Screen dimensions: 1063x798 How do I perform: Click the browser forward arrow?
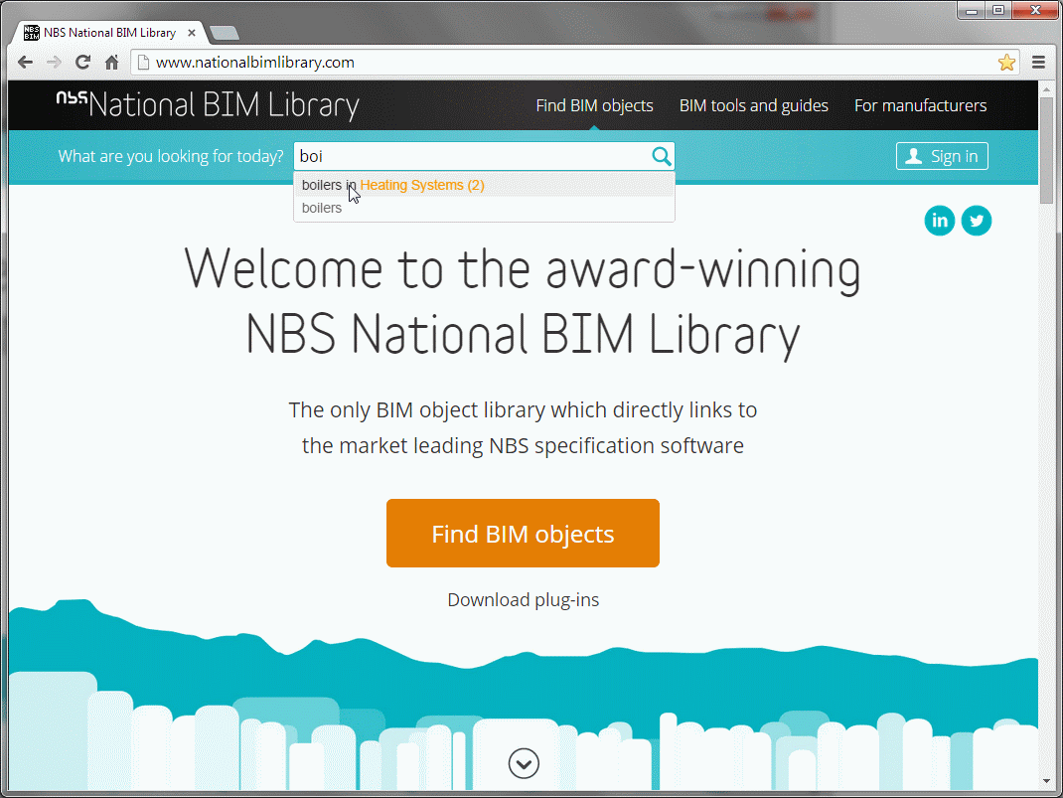click(x=54, y=63)
